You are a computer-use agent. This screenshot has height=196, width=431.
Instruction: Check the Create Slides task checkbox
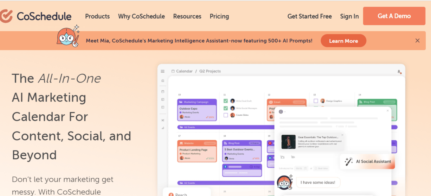click(x=226, y=115)
